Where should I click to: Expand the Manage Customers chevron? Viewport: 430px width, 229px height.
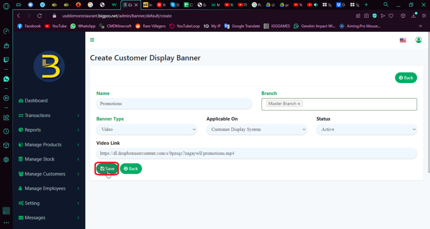pyautogui.click(x=78, y=174)
